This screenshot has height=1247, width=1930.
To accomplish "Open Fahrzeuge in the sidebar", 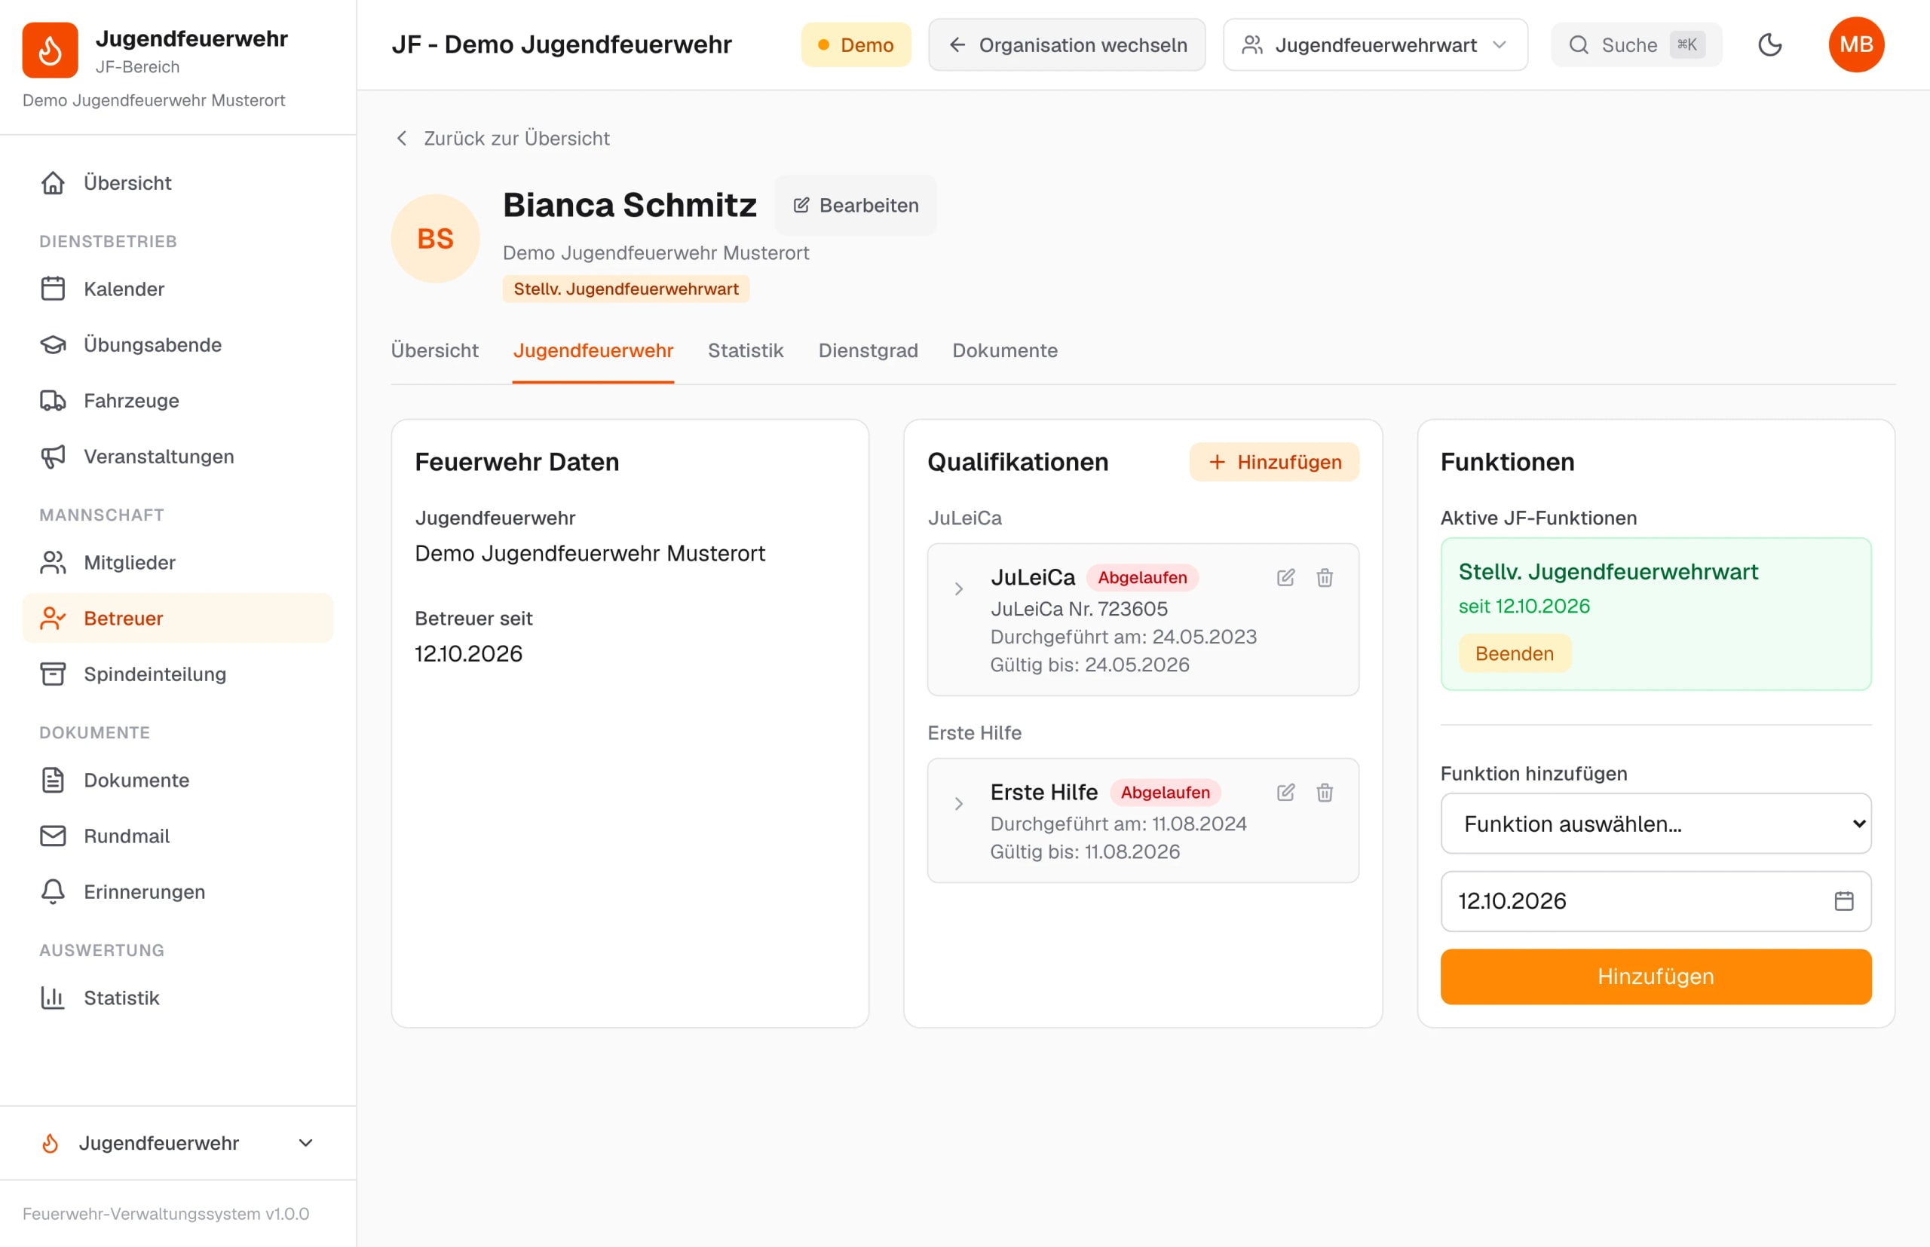I will tap(178, 401).
